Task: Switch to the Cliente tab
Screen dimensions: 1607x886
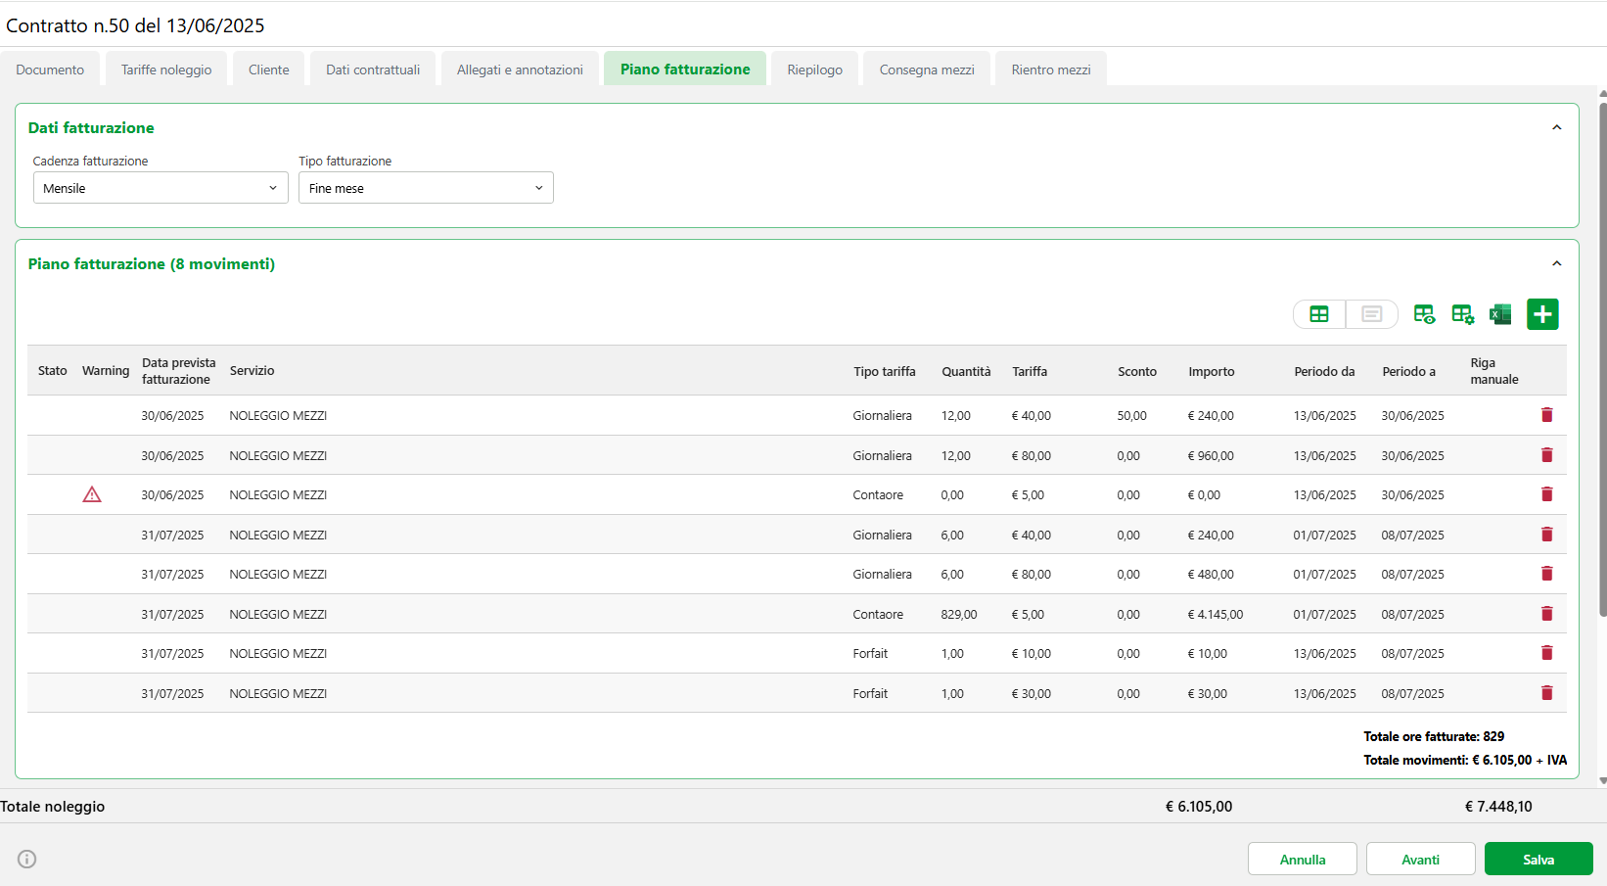Action: click(x=269, y=70)
